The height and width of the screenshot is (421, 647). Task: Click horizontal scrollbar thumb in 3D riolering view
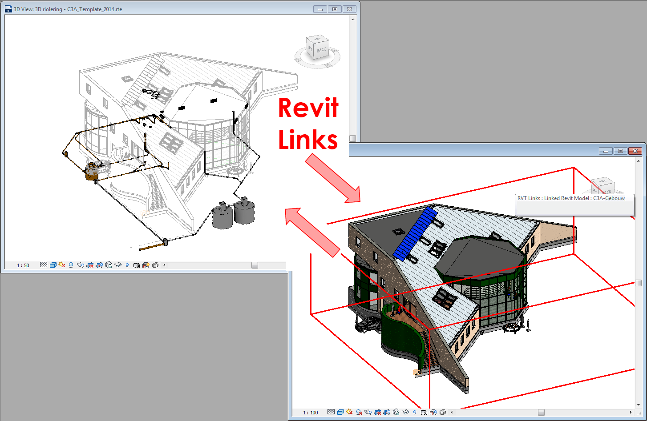(255, 265)
